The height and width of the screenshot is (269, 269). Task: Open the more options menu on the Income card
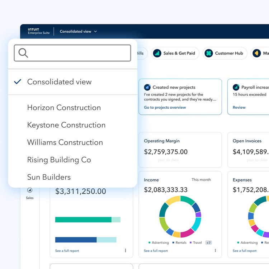[215, 250]
